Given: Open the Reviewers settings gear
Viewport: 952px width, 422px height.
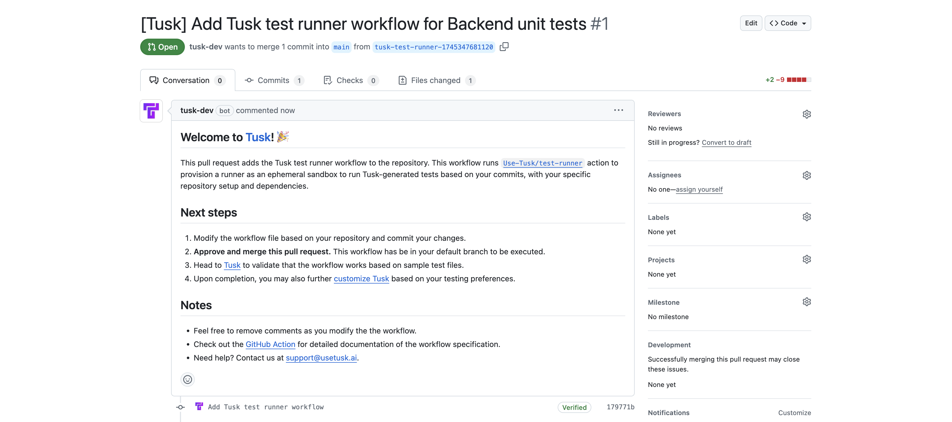Looking at the screenshot, I should coord(807,114).
